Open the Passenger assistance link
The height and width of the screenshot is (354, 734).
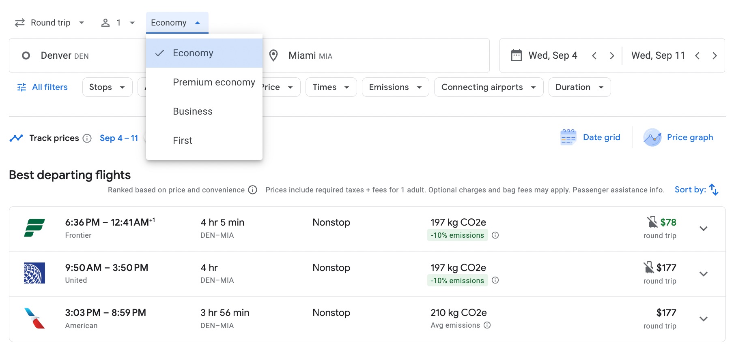(x=610, y=190)
